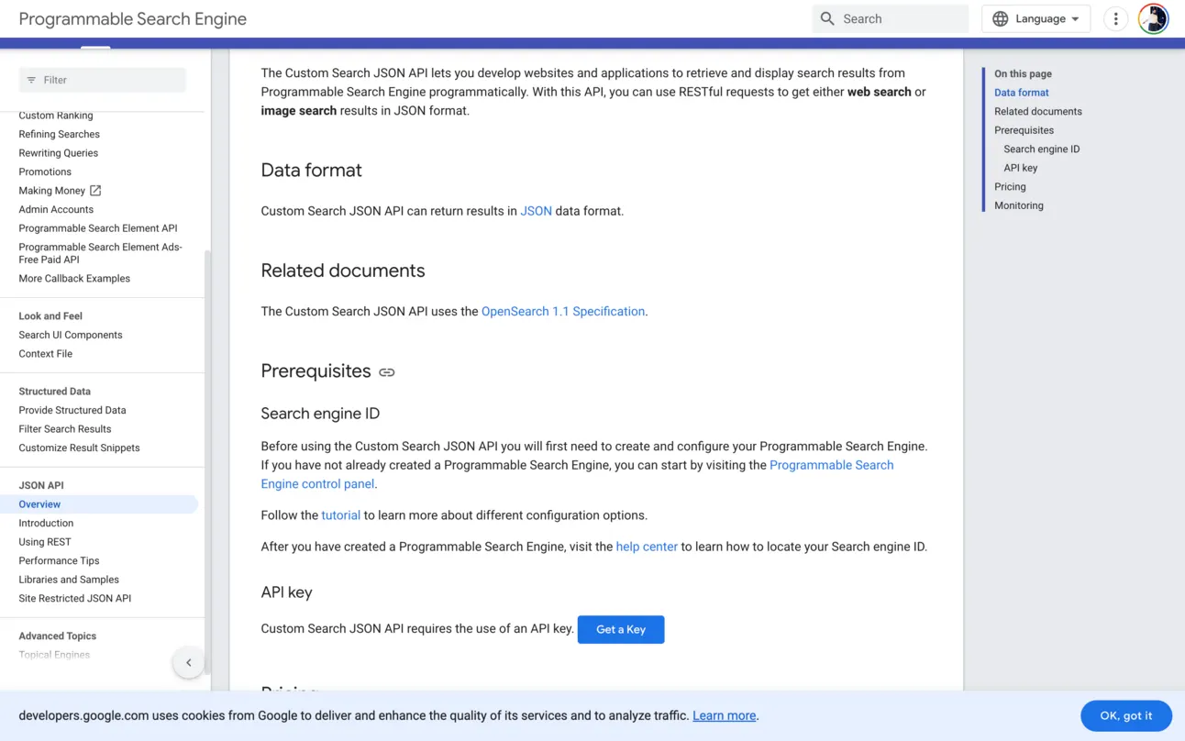This screenshot has width=1185, height=741.
Task: Open the OpenSearch 1.1 Specification link
Action: [x=563, y=311]
